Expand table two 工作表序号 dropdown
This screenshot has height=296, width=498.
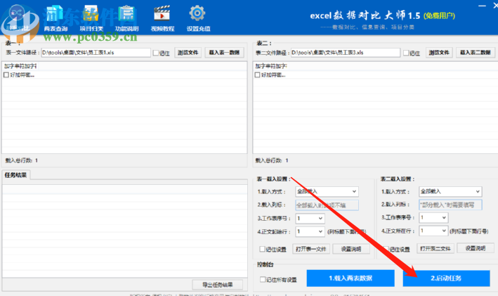(x=433, y=217)
